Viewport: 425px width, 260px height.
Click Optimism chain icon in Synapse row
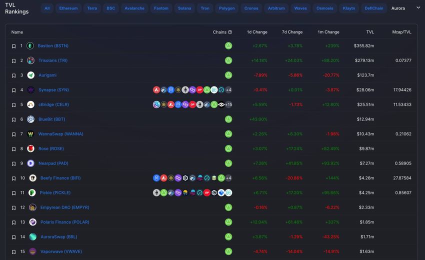[200, 89]
